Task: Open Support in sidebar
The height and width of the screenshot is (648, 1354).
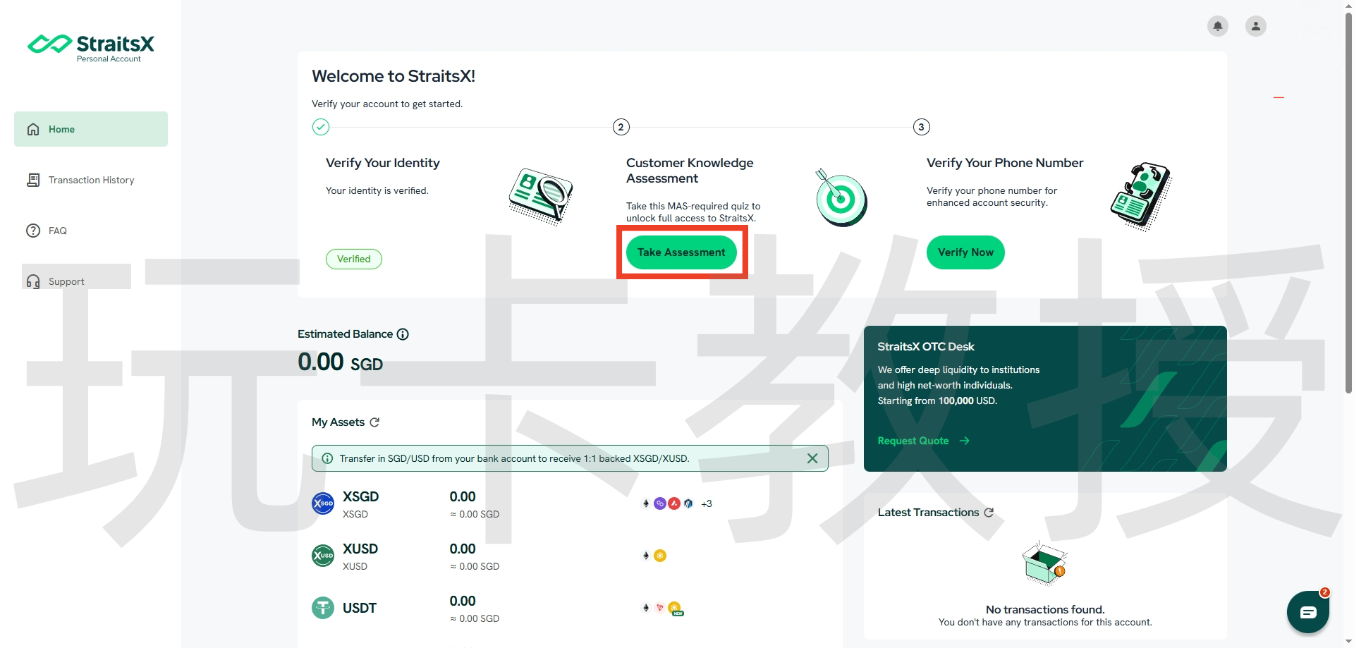Action: pyautogui.click(x=66, y=281)
